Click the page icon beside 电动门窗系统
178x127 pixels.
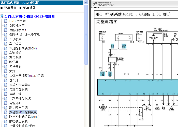coord(6,89)
